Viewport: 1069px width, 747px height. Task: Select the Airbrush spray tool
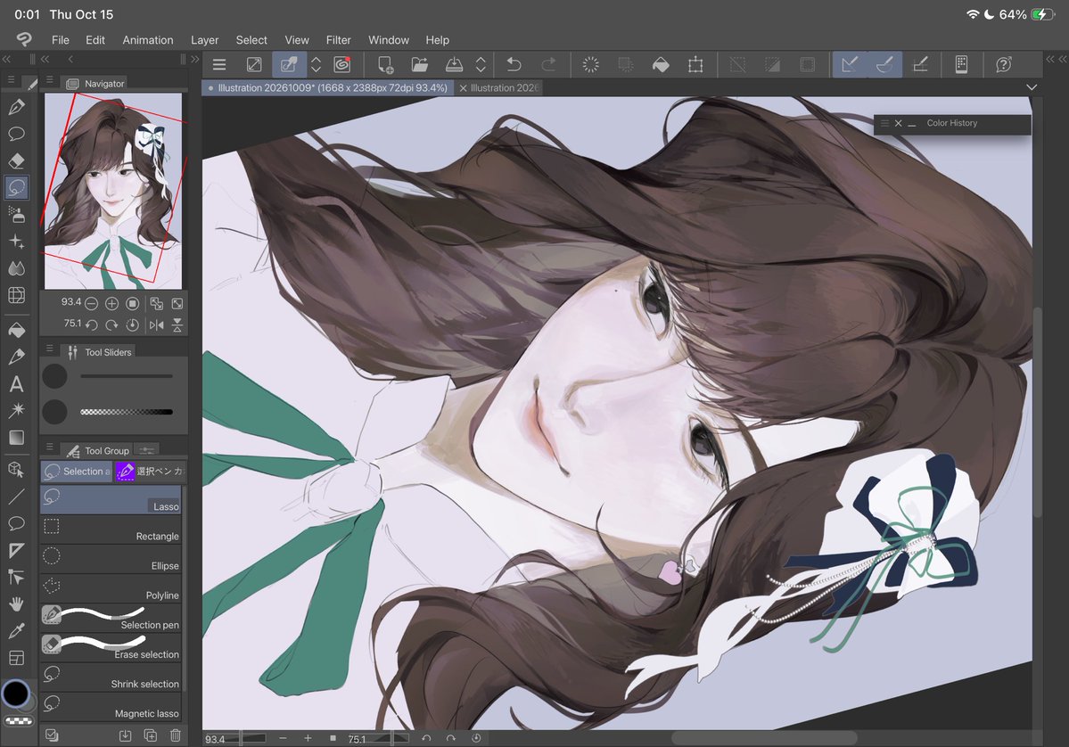click(x=16, y=214)
